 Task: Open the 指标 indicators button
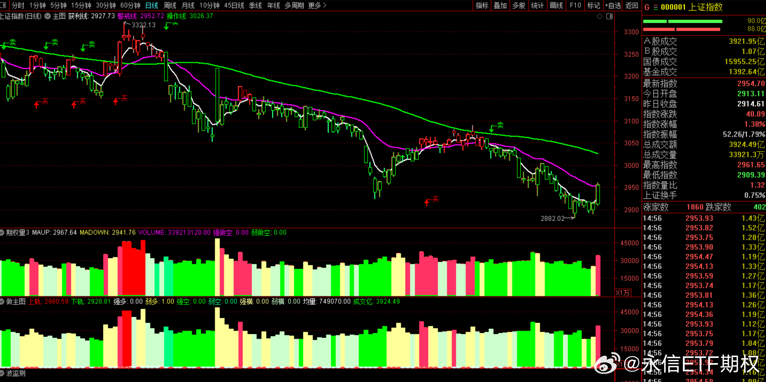pos(482,5)
